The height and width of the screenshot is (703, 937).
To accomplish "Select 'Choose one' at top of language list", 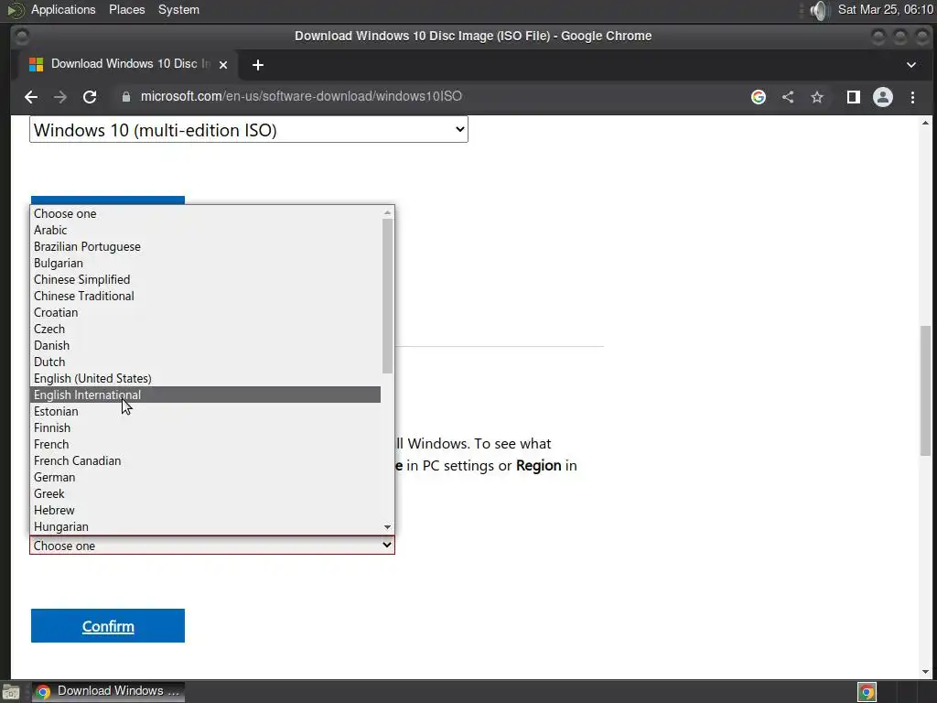I will pyautogui.click(x=205, y=213).
